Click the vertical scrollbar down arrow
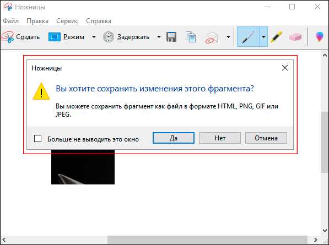 (x=325, y=231)
